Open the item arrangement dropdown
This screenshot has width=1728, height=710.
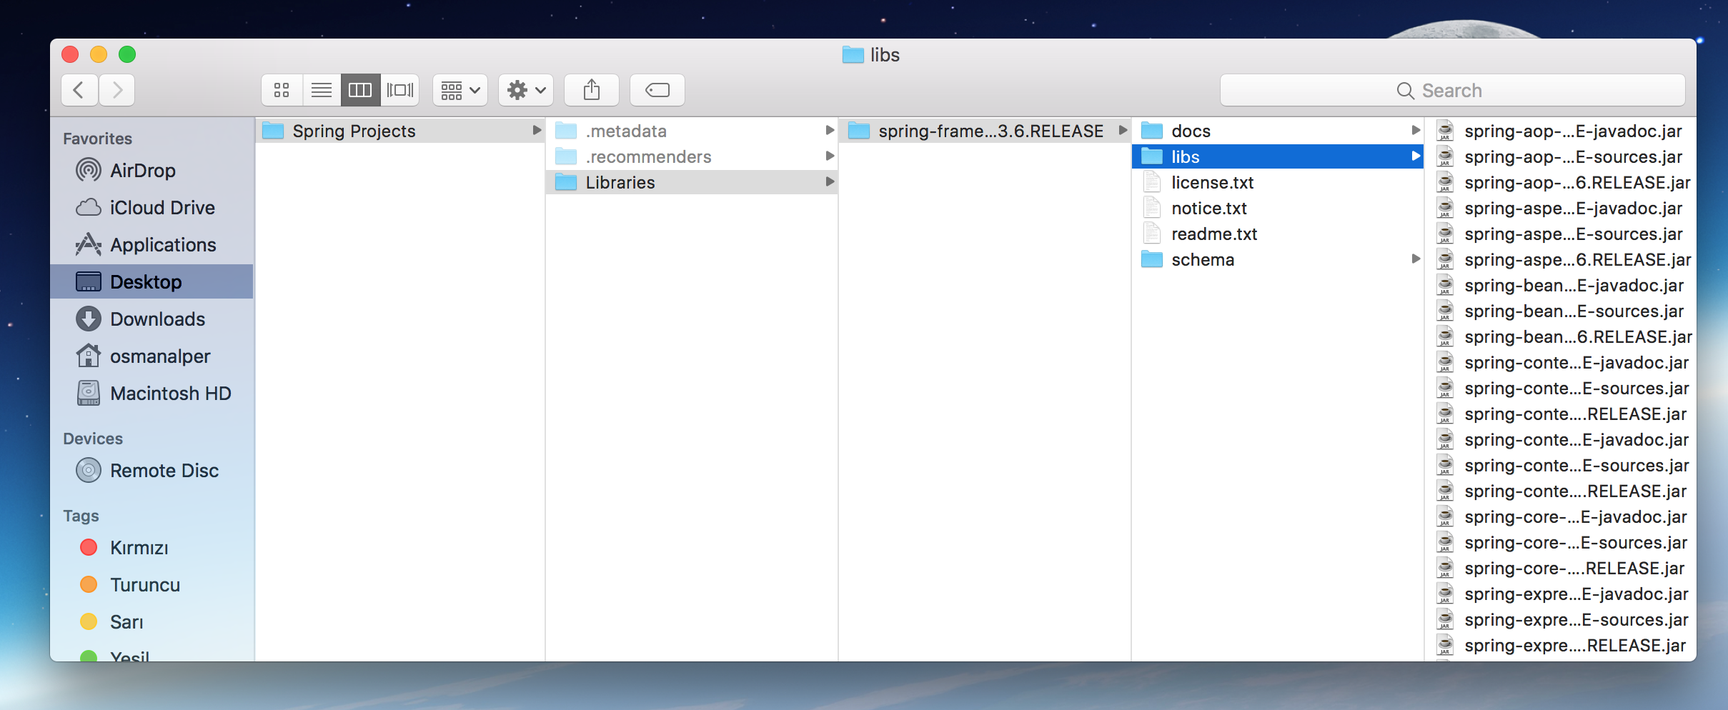pos(460,90)
